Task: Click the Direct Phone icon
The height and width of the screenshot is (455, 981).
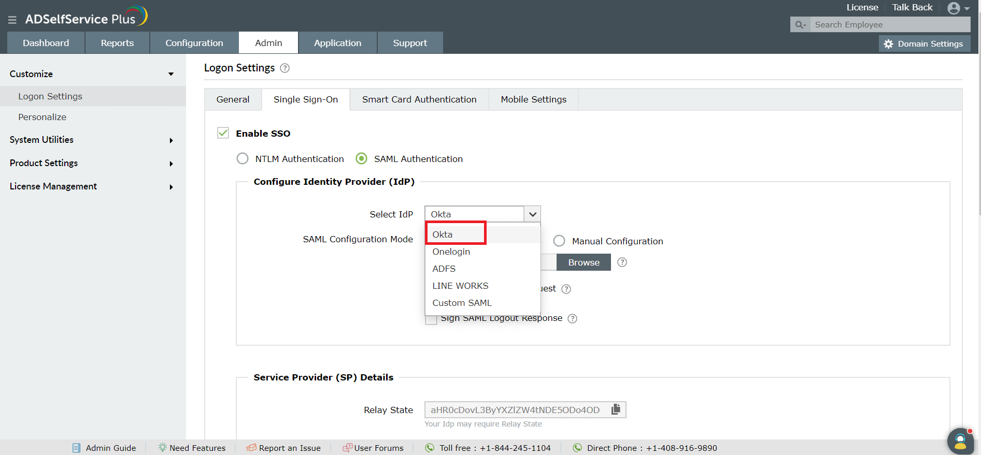Action: point(577,448)
